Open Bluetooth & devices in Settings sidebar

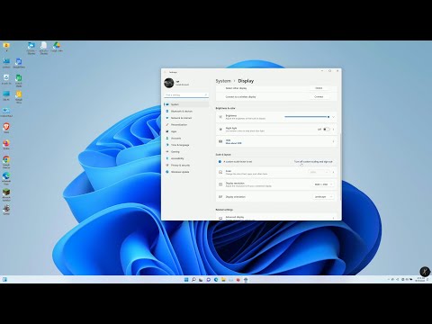(186, 112)
